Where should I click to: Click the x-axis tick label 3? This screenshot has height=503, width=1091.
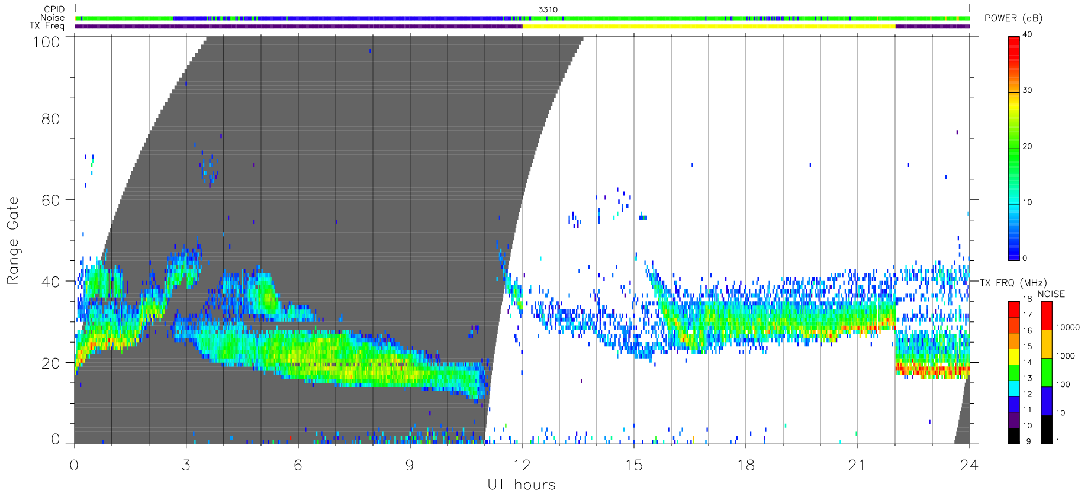click(x=186, y=465)
